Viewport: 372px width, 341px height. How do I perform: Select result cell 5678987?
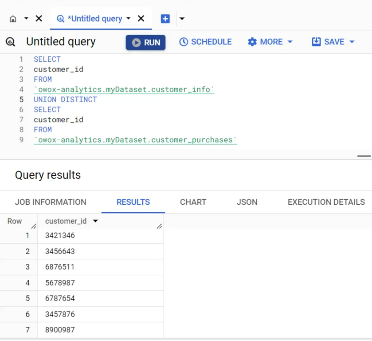pyautogui.click(x=100, y=283)
